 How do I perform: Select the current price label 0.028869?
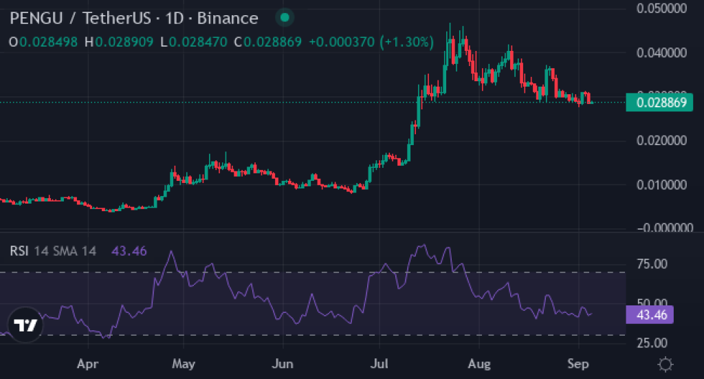tap(659, 102)
